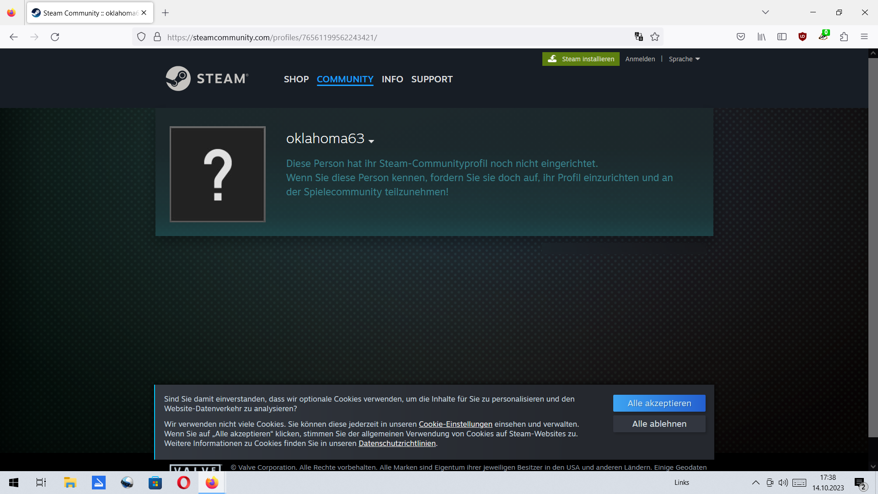
Task: Show tracking protection shield info
Action: pyautogui.click(x=141, y=37)
